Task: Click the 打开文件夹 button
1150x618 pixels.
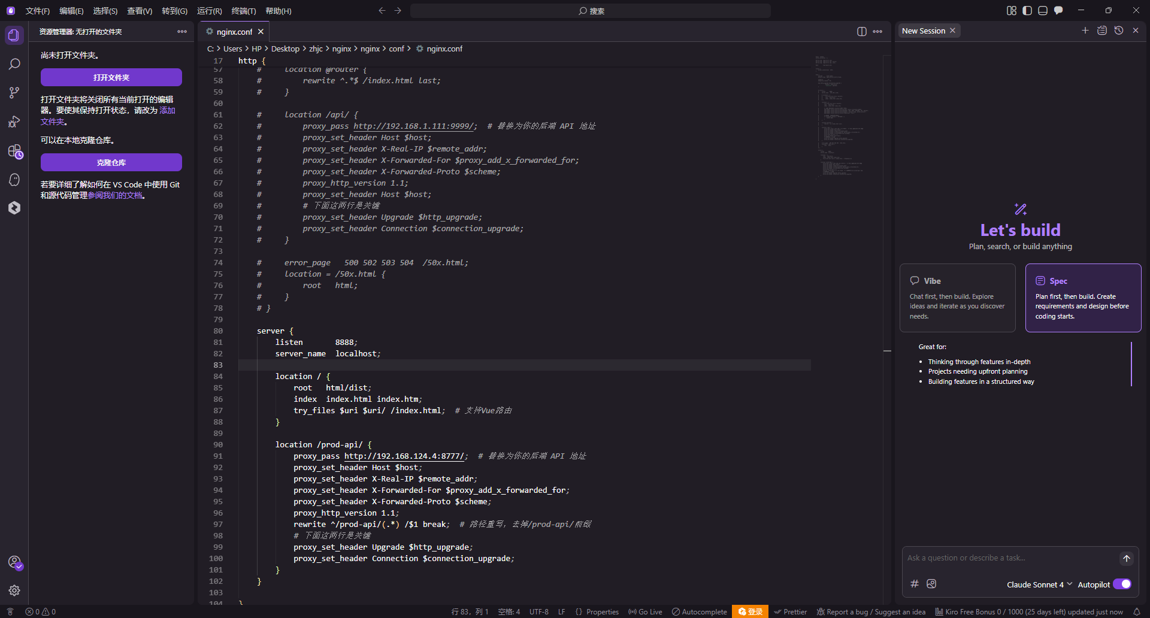Action: (x=111, y=77)
